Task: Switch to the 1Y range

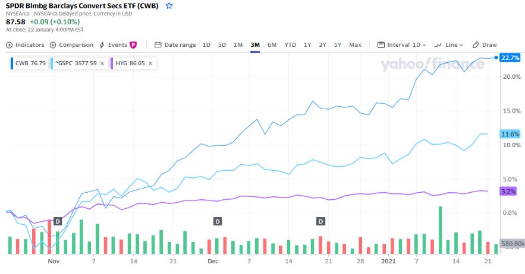Action: tap(307, 44)
